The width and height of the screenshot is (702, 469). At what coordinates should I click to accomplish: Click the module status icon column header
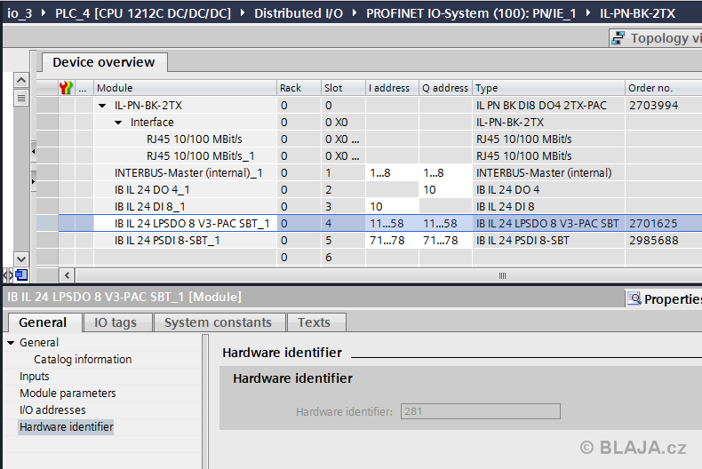67,88
